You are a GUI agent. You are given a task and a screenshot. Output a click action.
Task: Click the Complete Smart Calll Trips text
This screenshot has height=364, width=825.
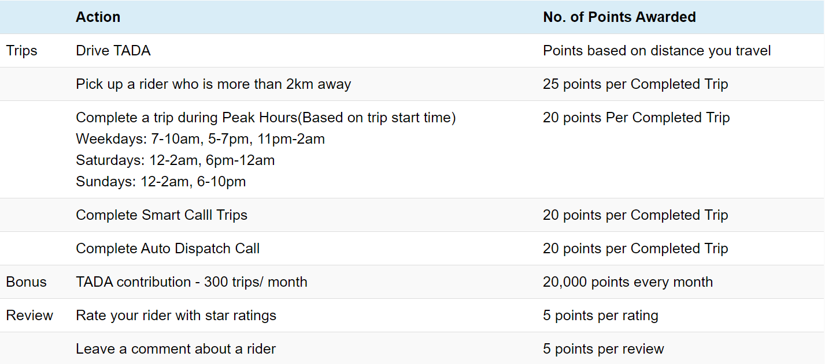161,215
